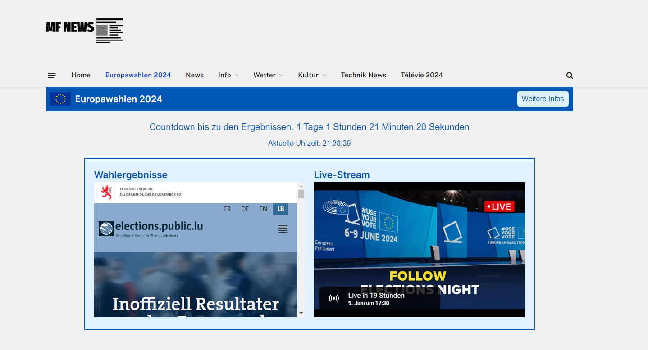648x350 pixels.
Task: Expand the Wetter dropdown menu
Action: pos(268,75)
